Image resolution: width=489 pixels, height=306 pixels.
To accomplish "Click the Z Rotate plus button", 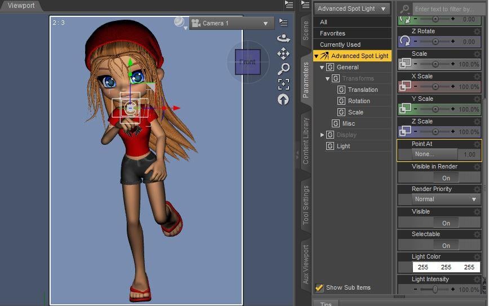I will 452,41.
